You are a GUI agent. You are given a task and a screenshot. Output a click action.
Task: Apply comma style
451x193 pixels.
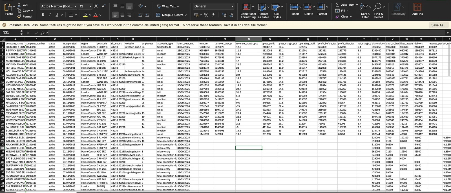click(213, 15)
